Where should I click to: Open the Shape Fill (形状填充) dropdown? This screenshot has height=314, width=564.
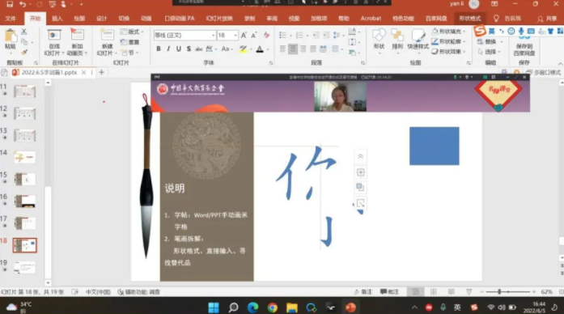(x=448, y=32)
